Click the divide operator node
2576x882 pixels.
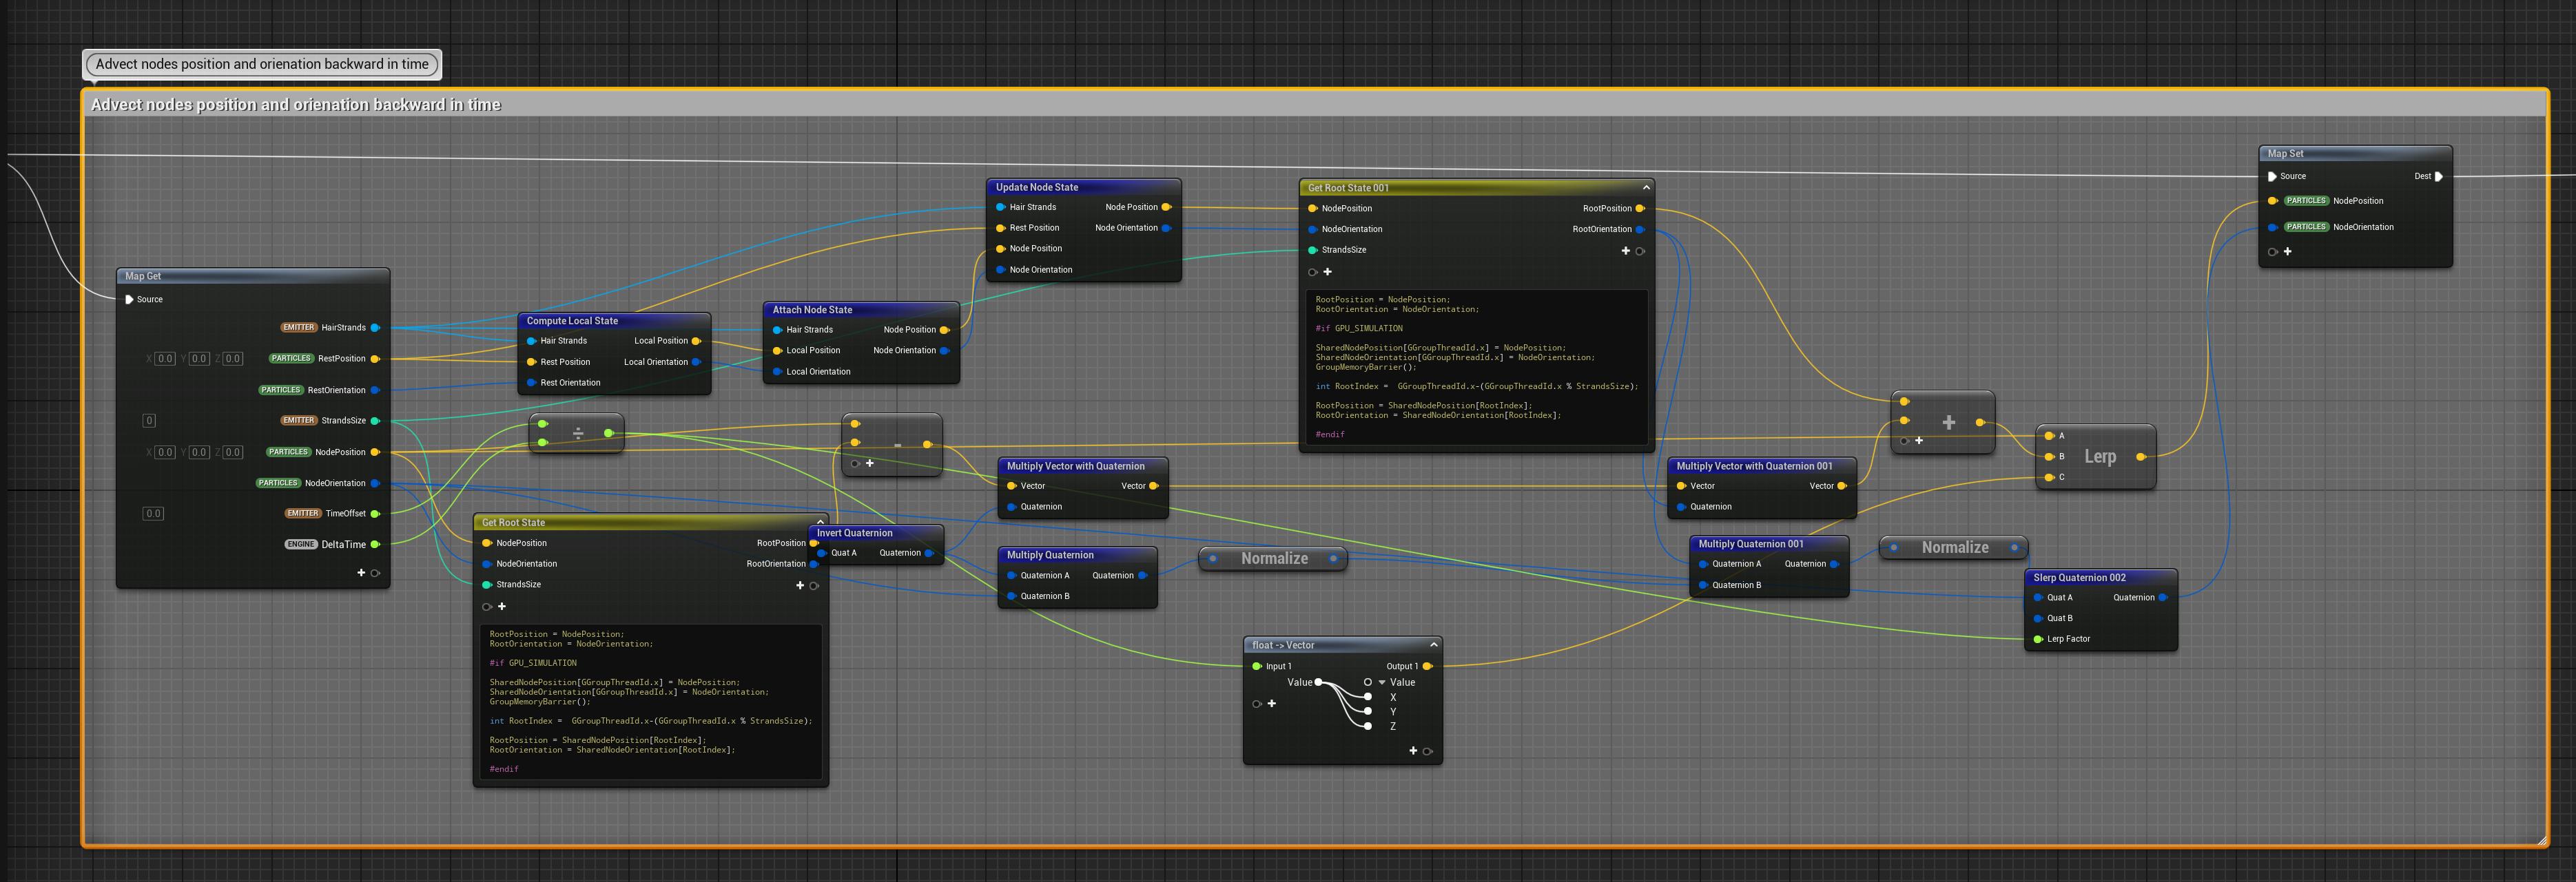tap(578, 434)
